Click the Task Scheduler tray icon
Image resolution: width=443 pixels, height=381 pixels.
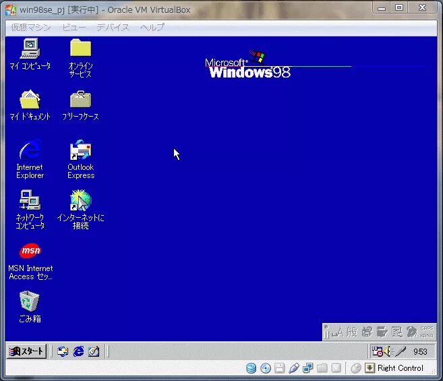point(377,351)
